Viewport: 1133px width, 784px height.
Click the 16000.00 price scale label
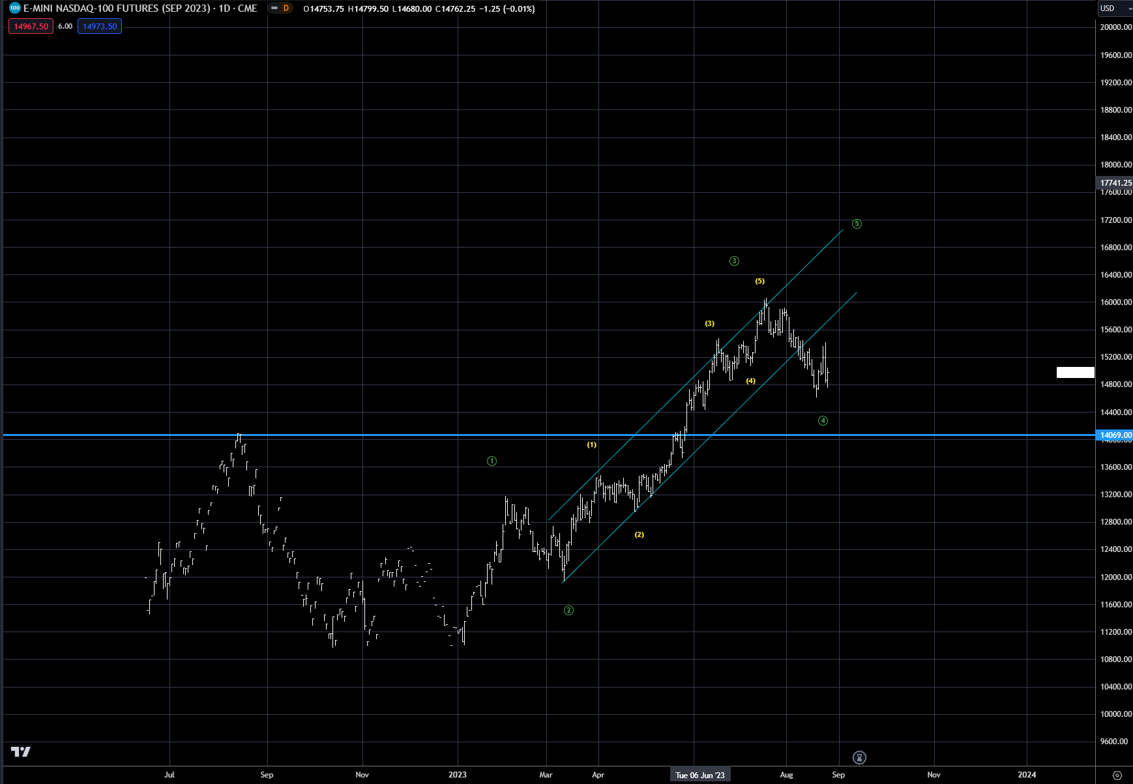pyautogui.click(x=1116, y=302)
